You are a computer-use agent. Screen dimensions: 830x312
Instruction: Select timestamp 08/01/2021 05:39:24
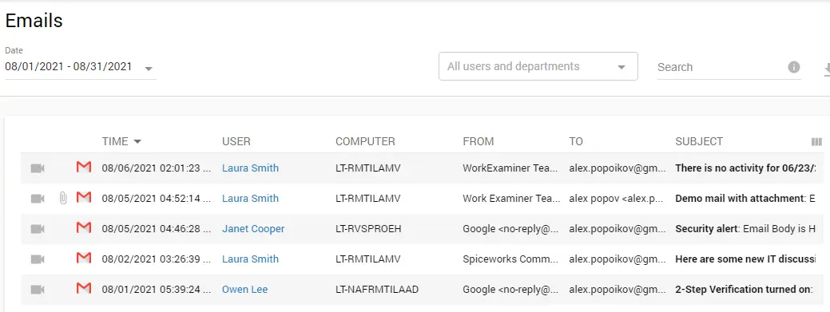[x=157, y=290]
